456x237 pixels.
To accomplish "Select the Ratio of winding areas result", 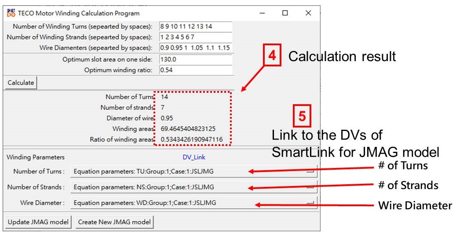I will pos(191,140).
